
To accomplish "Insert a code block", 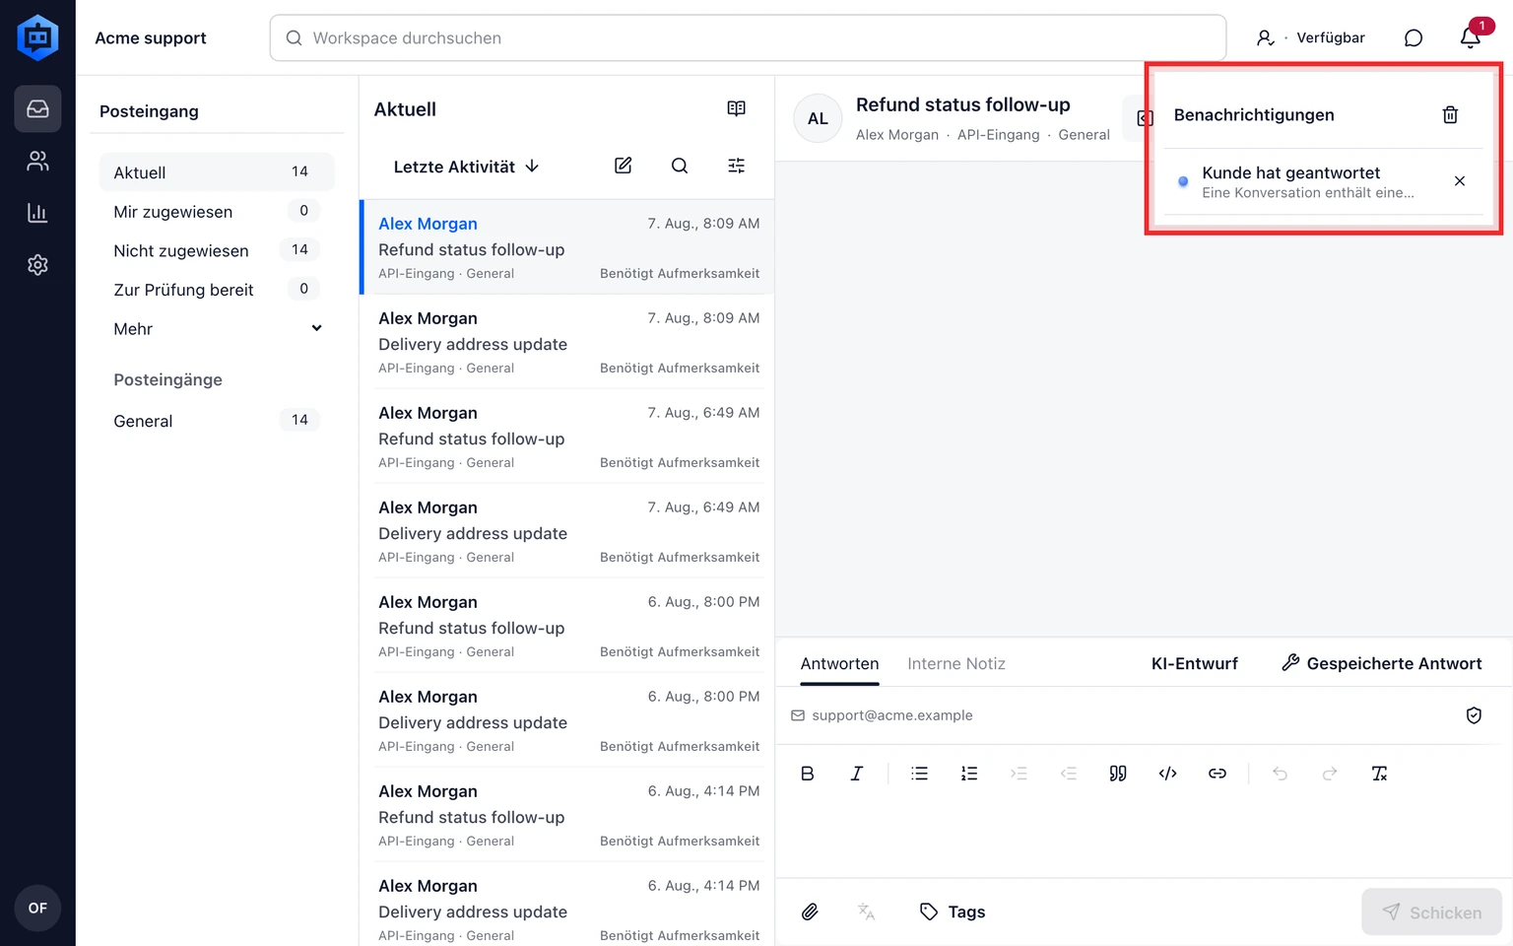I will [x=1167, y=774].
